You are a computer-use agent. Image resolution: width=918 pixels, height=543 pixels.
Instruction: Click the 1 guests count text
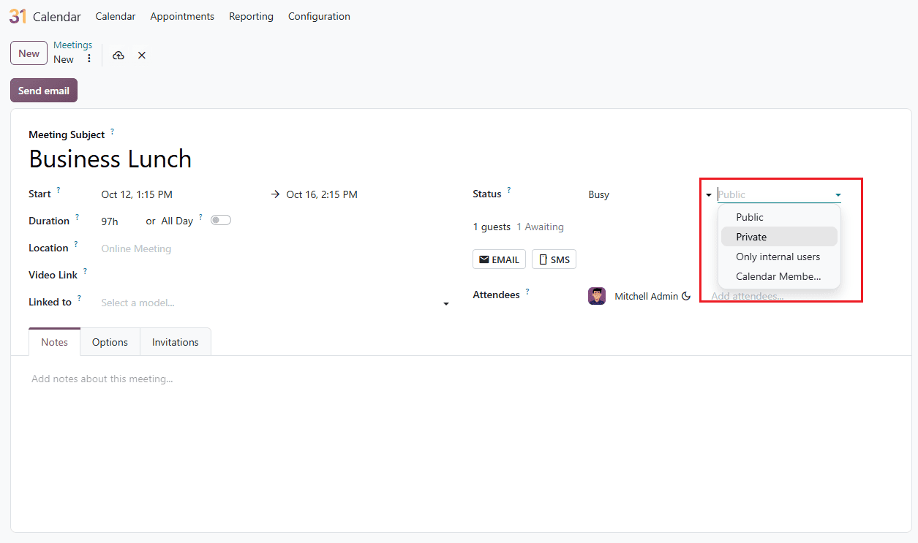492,227
